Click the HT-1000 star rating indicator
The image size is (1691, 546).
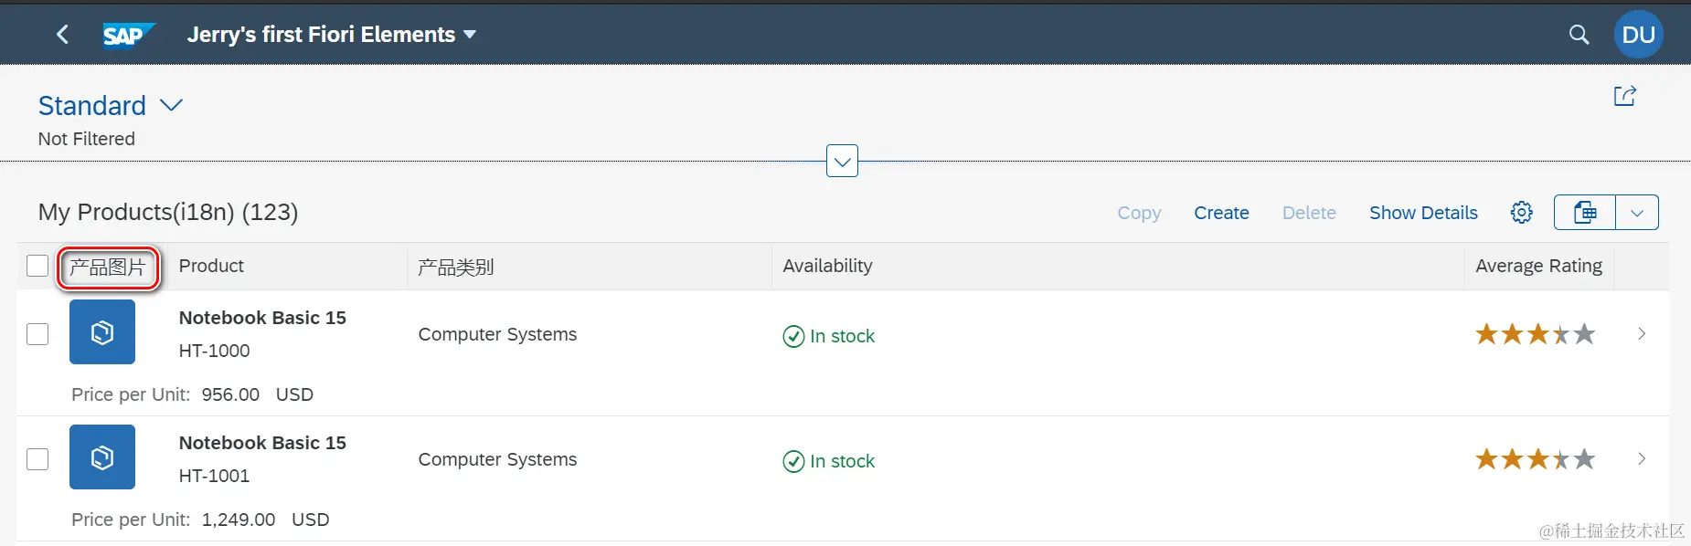coord(1535,334)
